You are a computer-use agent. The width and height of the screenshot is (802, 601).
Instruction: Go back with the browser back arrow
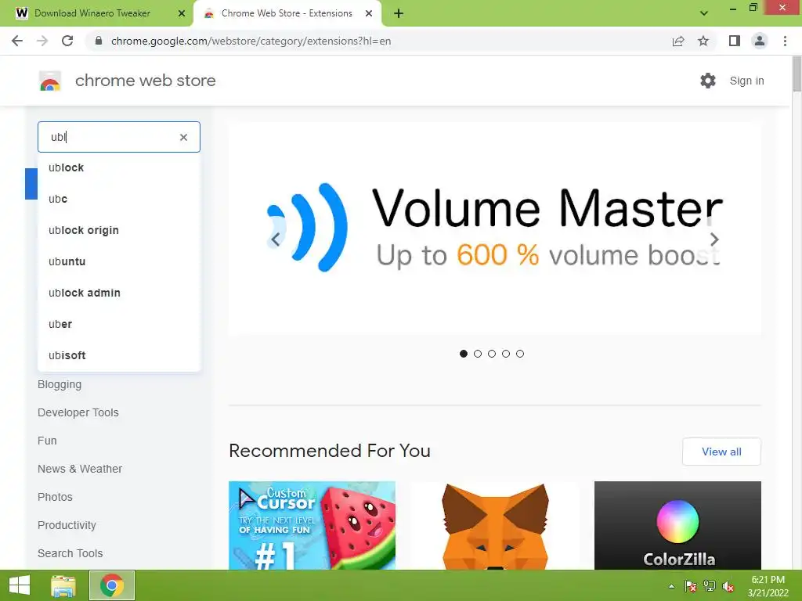coord(17,41)
